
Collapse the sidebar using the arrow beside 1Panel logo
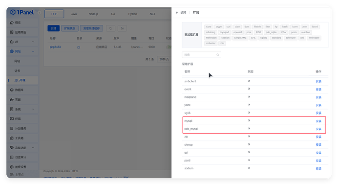point(40,13)
